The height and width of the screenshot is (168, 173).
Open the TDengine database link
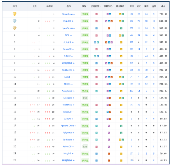point(68,98)
